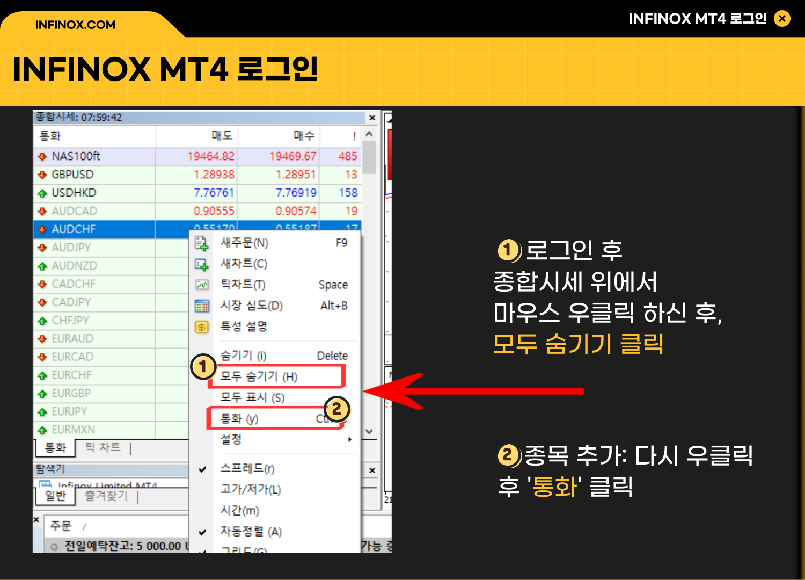Select the NAS100ft symbol row
Viewport: 805px width, 580px height.
(x=197, y=157)
